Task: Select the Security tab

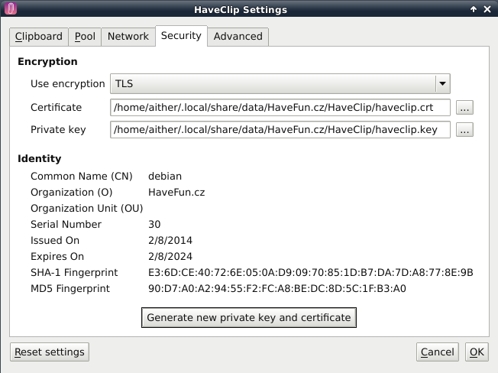Action: (181, 35)
